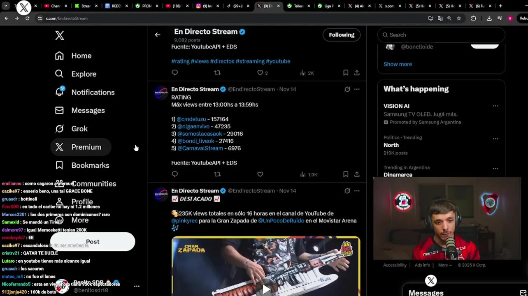Open more menu on the DESTACADO post

coord(357,191)
